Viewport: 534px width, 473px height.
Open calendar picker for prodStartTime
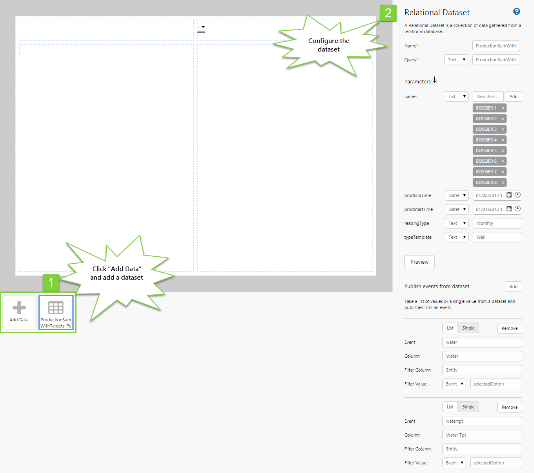coord(509,209)
